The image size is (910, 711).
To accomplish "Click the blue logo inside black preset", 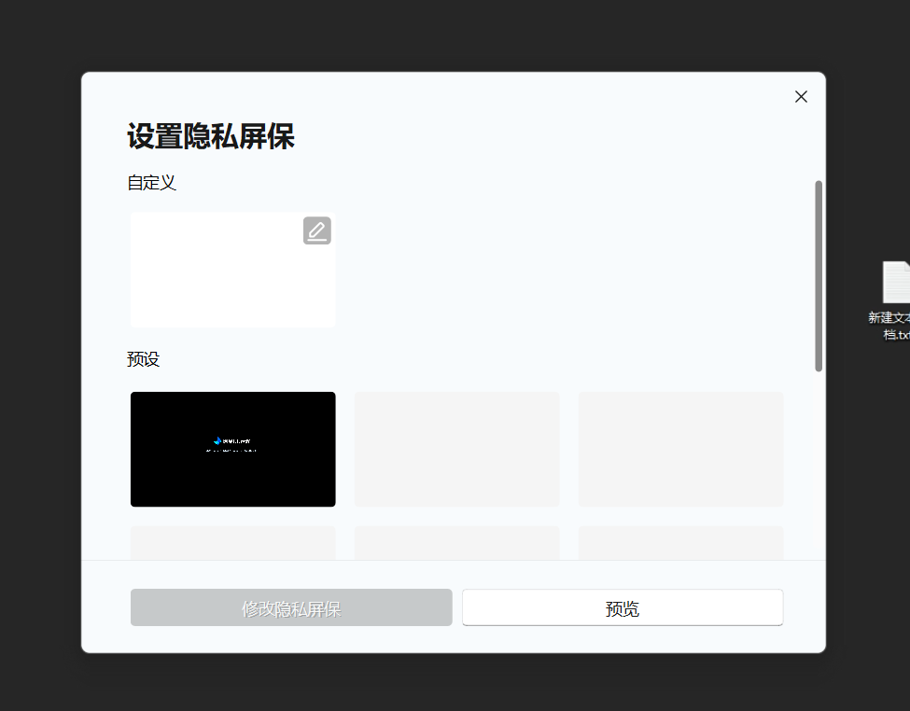I will [x=217, y=441].
